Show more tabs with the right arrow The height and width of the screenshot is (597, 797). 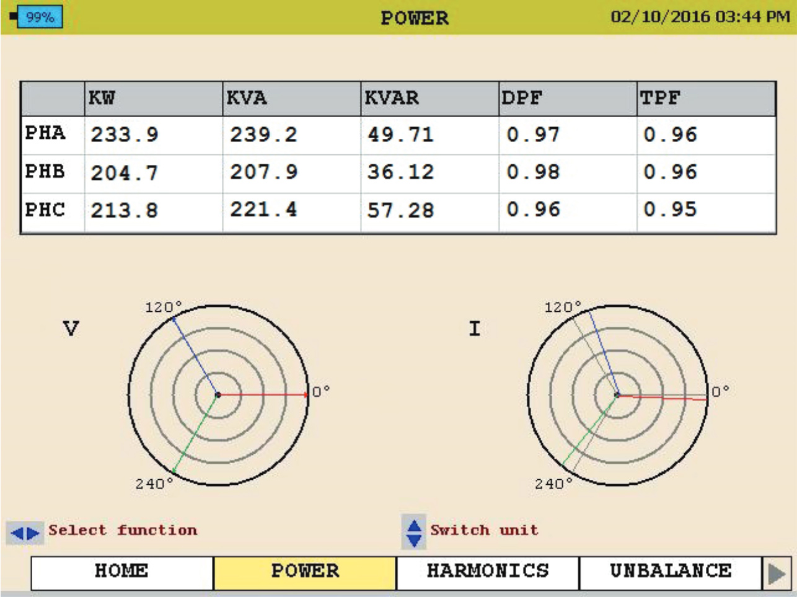pyautogui.click(x=777, y=573)
